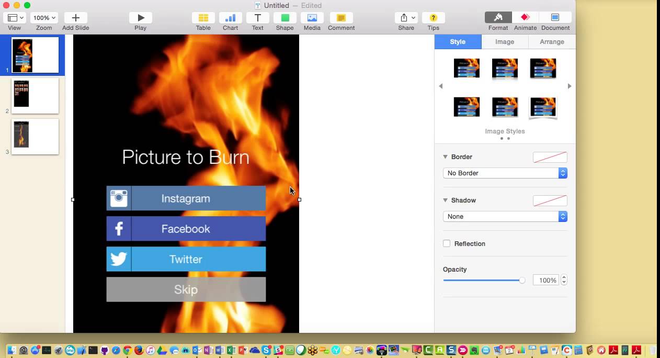Screen dimensions: 660x358
Task: Apply the first top-row image style
Action: (x=466, y=68)
